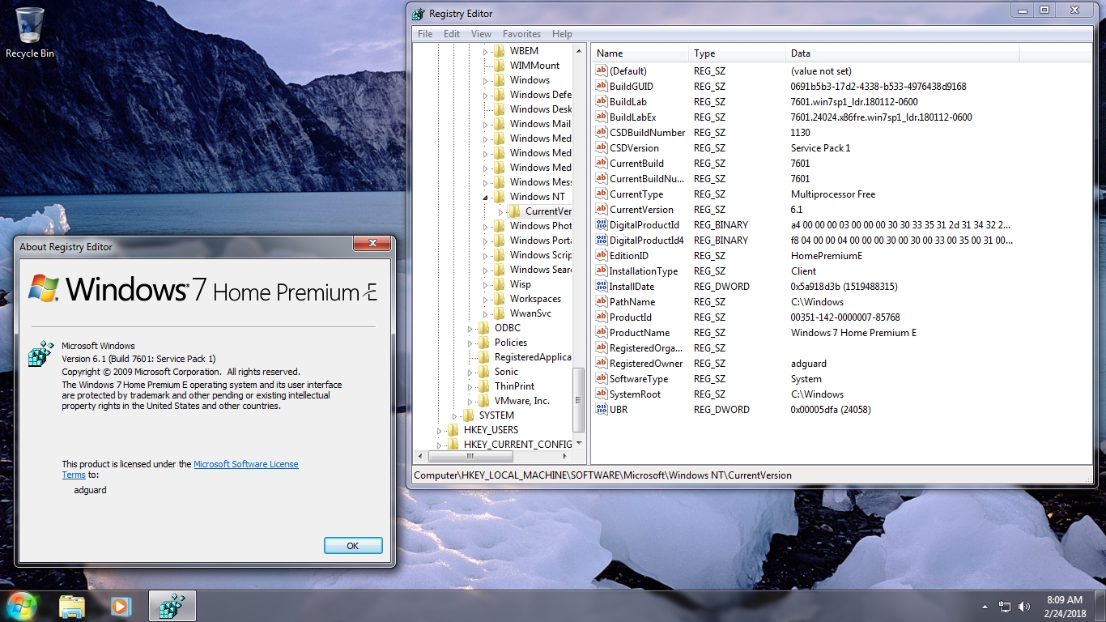
Task: Click the Windows Start orb
Action: [22, 606]
